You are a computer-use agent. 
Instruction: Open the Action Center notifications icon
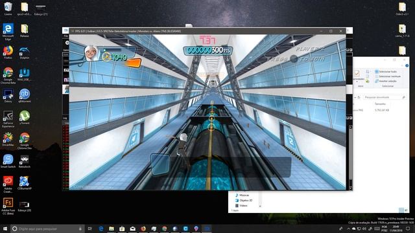(x=408, y=228)
